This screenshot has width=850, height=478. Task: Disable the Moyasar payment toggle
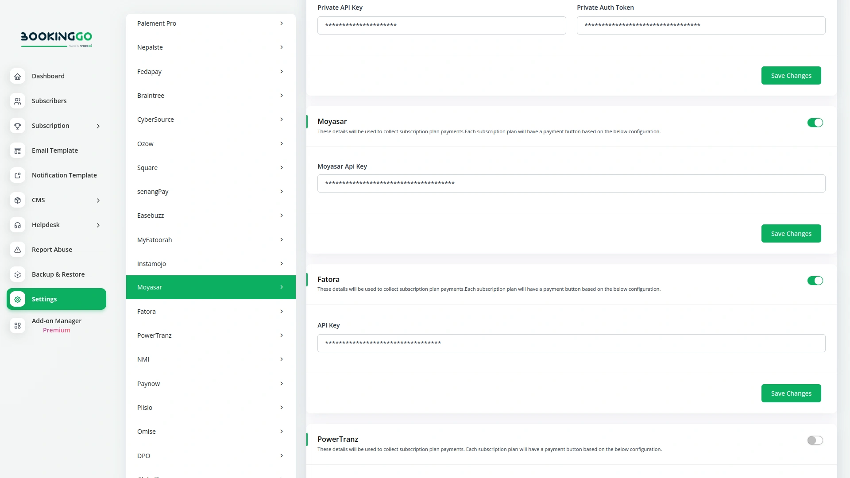tap(815, 123)
